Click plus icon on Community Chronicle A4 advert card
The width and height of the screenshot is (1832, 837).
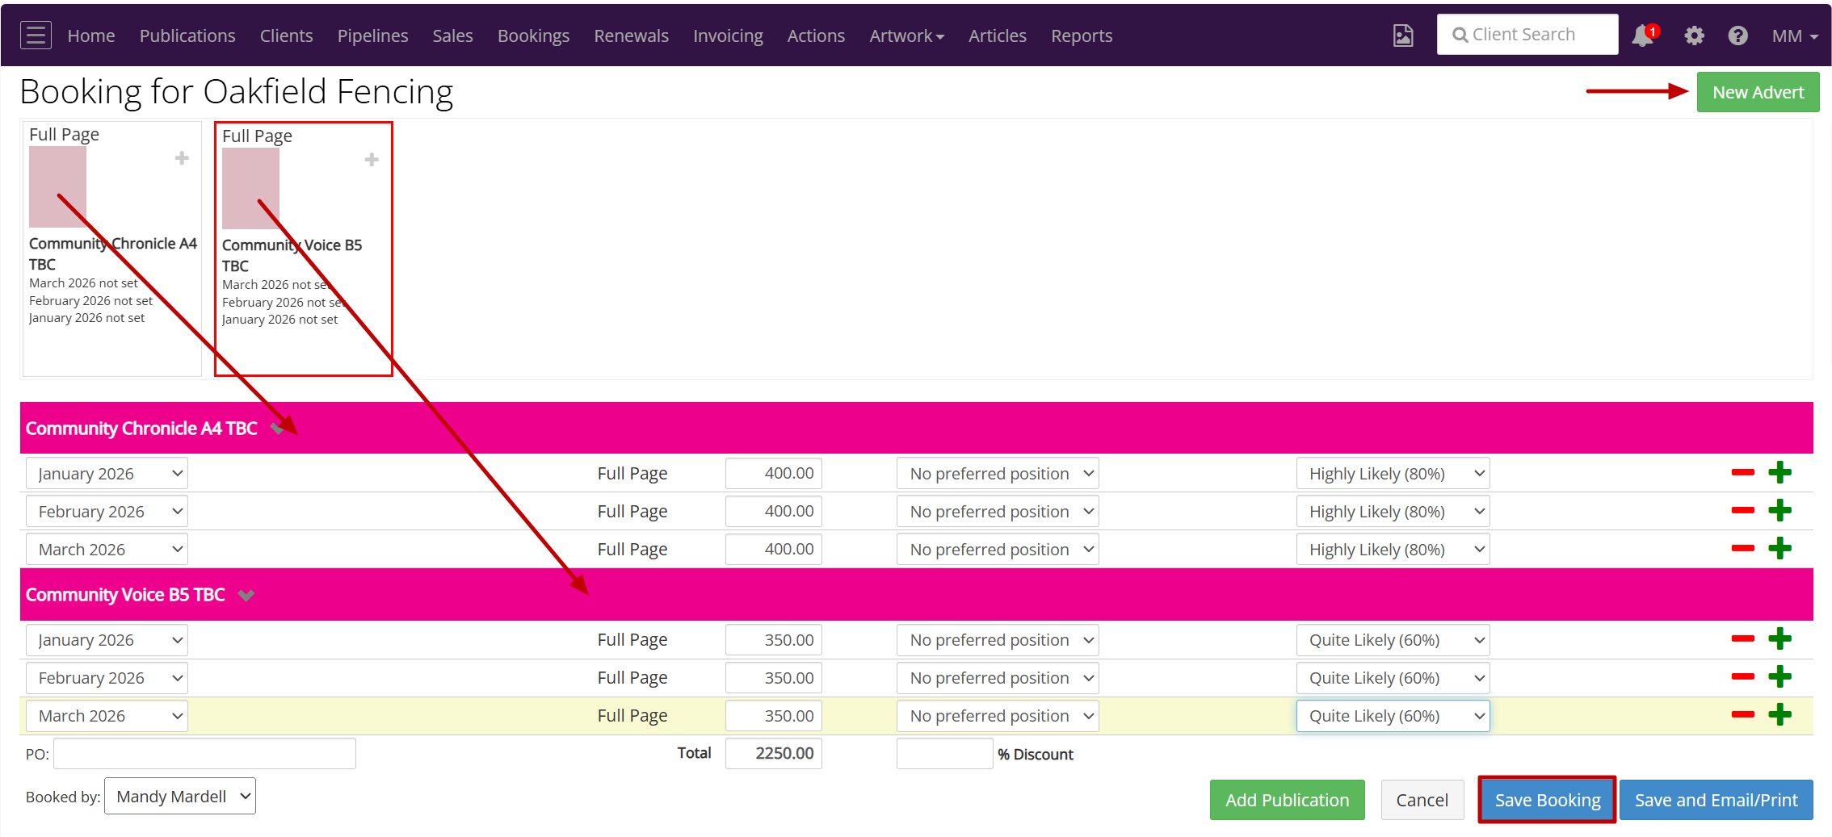pyautogui.click(x=182, y=158)
